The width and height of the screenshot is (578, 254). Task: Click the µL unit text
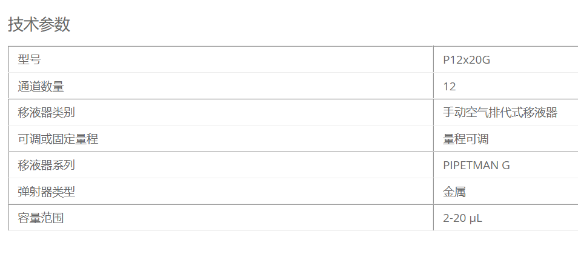[476, 219]
